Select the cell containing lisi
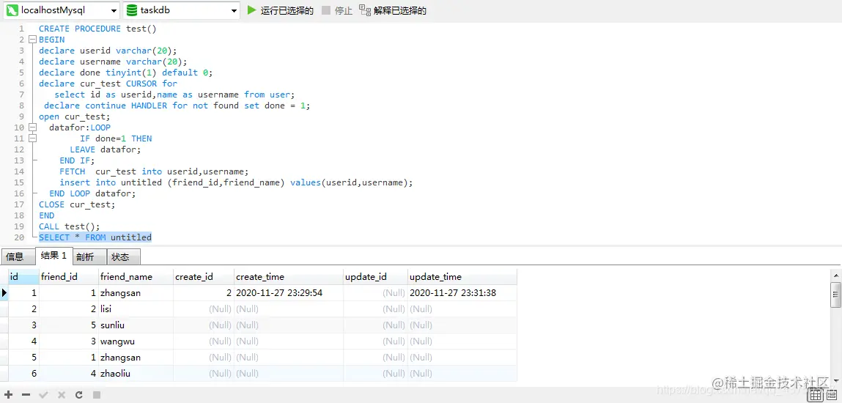The image size is (842, 403). click(136, 309)
